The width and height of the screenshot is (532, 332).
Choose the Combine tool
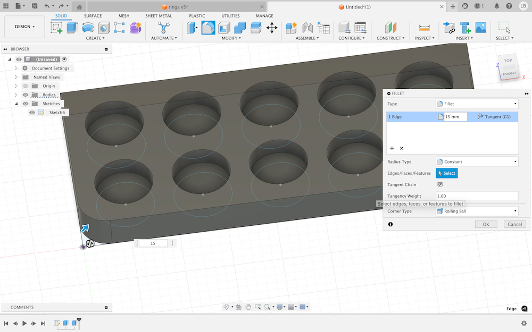(240, 28)
